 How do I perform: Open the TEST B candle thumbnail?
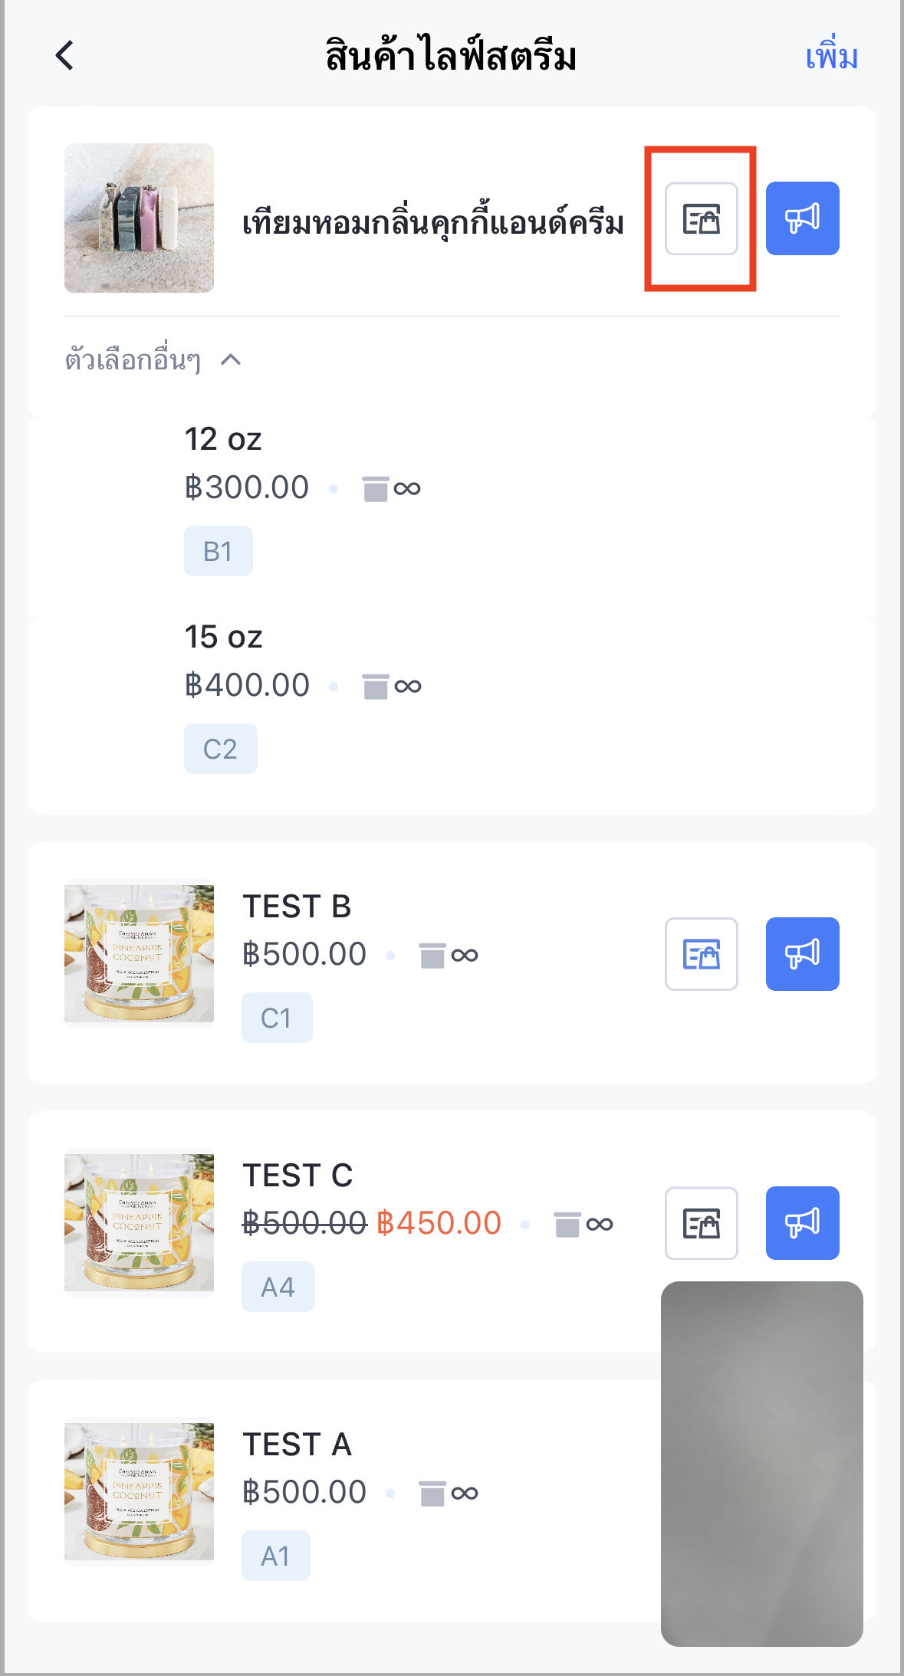click(x=139, y=954)
